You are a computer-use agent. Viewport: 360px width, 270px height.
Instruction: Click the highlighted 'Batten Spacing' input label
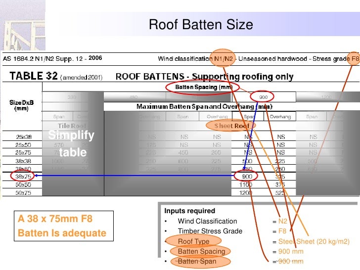point(201,251)
